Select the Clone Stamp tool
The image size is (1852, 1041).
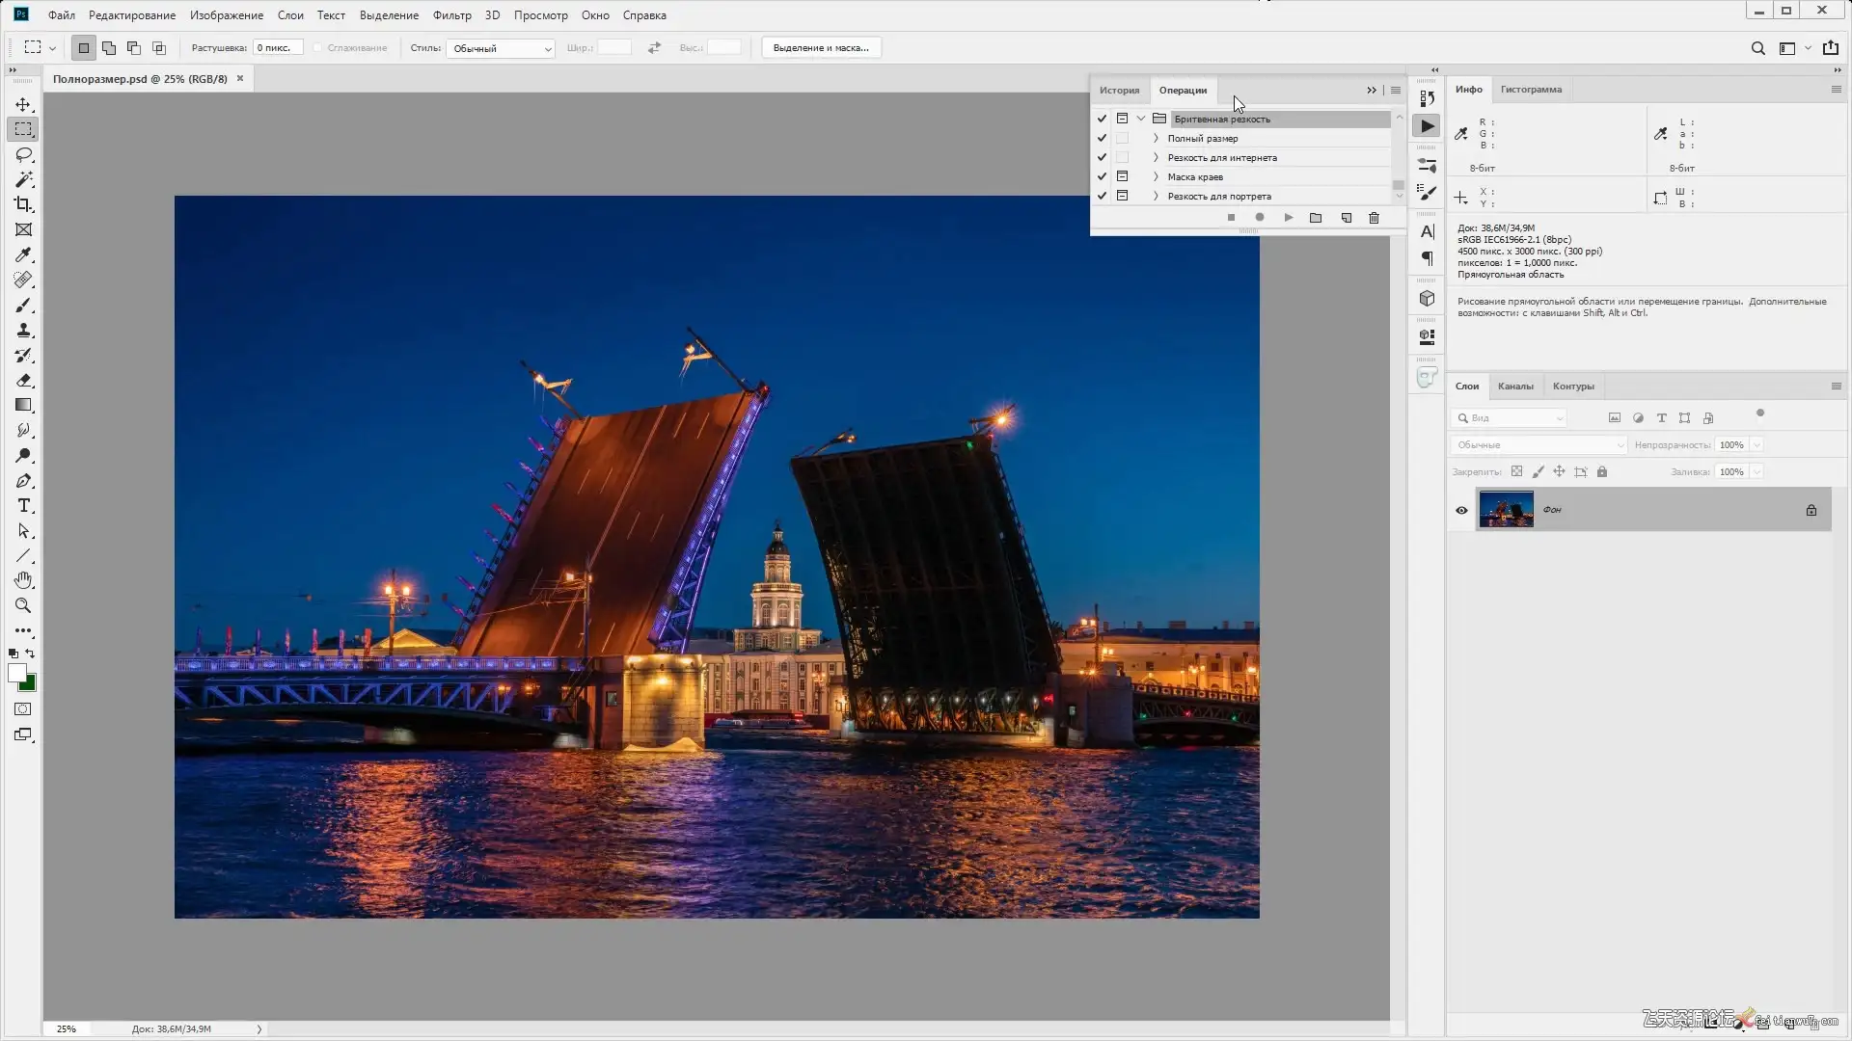tap(23, 330)
